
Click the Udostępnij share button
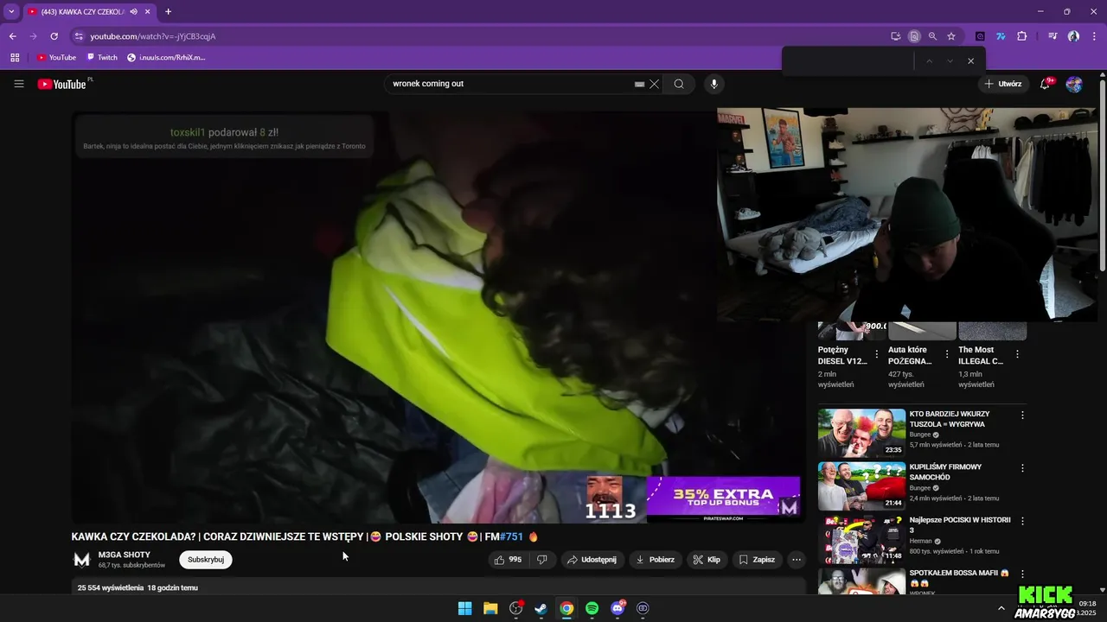(x=592, y=560)
